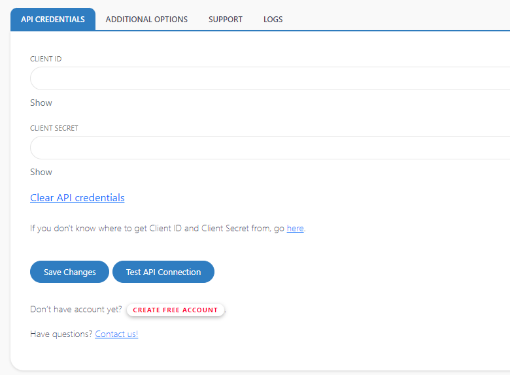Click the 'Don't have account yet?' text
The height and width of the screenshot is (375, 510).
tap(76, 309)
